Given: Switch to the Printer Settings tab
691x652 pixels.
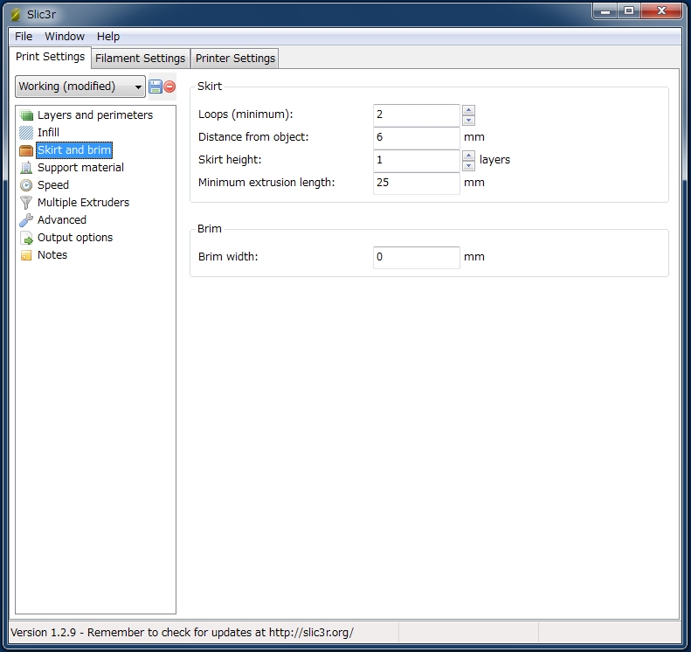Looking at the screenshot, I should [235, 59].
